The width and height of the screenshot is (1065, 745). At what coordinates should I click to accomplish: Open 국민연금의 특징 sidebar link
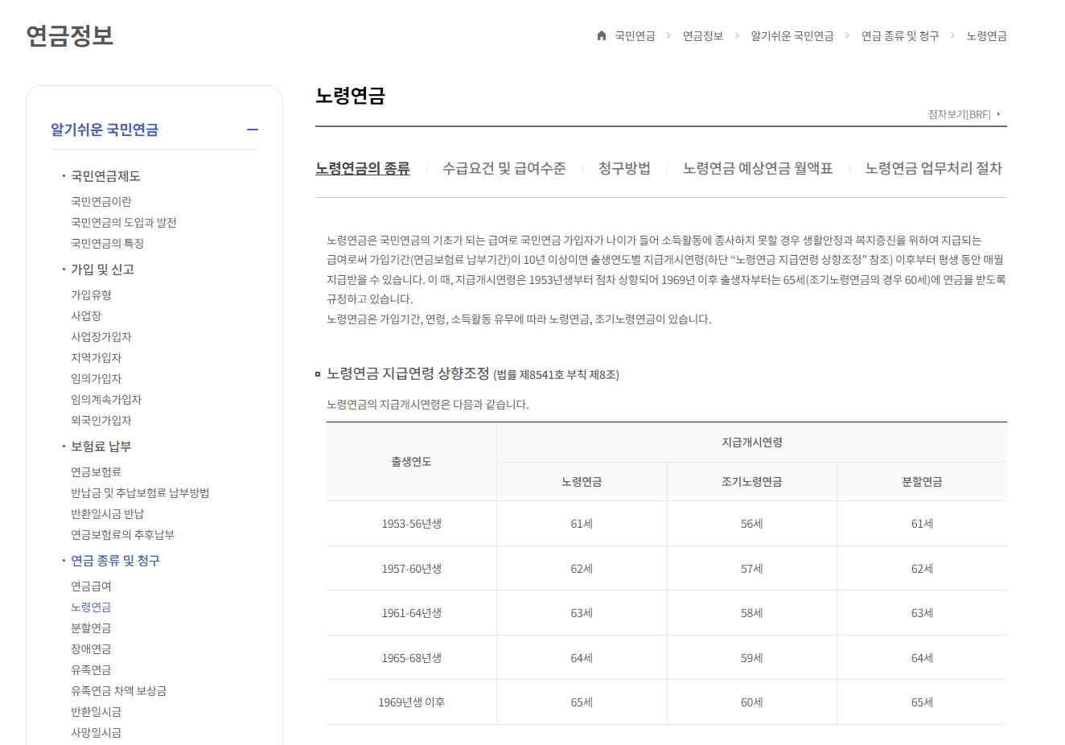click(107, 244)
